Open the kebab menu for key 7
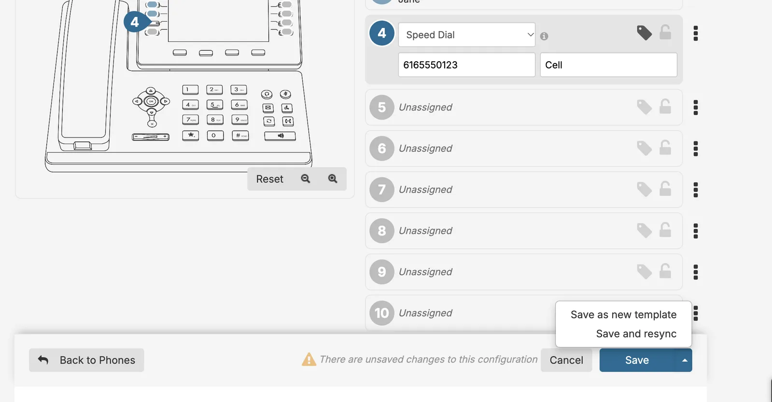This screenshot has width=772, height=402. click(x=696, y=190)
